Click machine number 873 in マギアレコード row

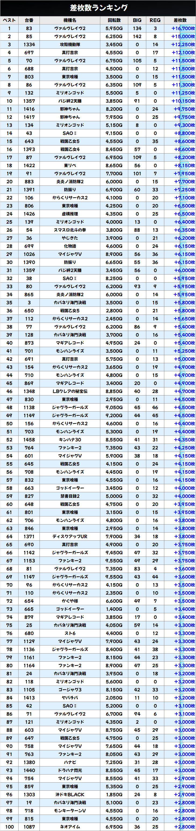coord(29,343)
